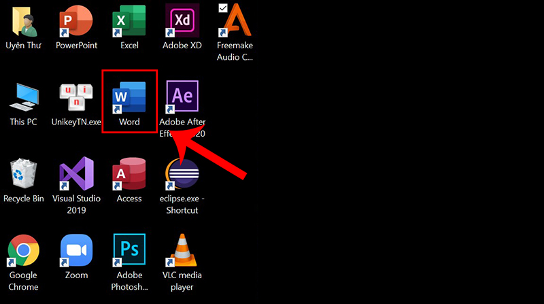This screenshot has height=304, width=544.
Task: Select the VLC media player icon
Action: tap(182, 250)
